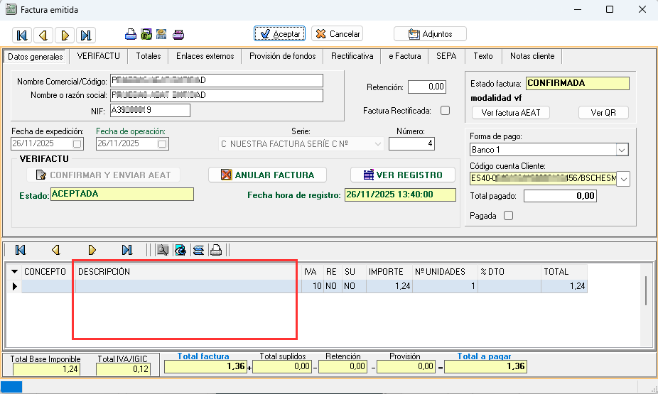
Task: Check the Pagada checkbox
Action: pyautogui.click(x=507, y=216)
